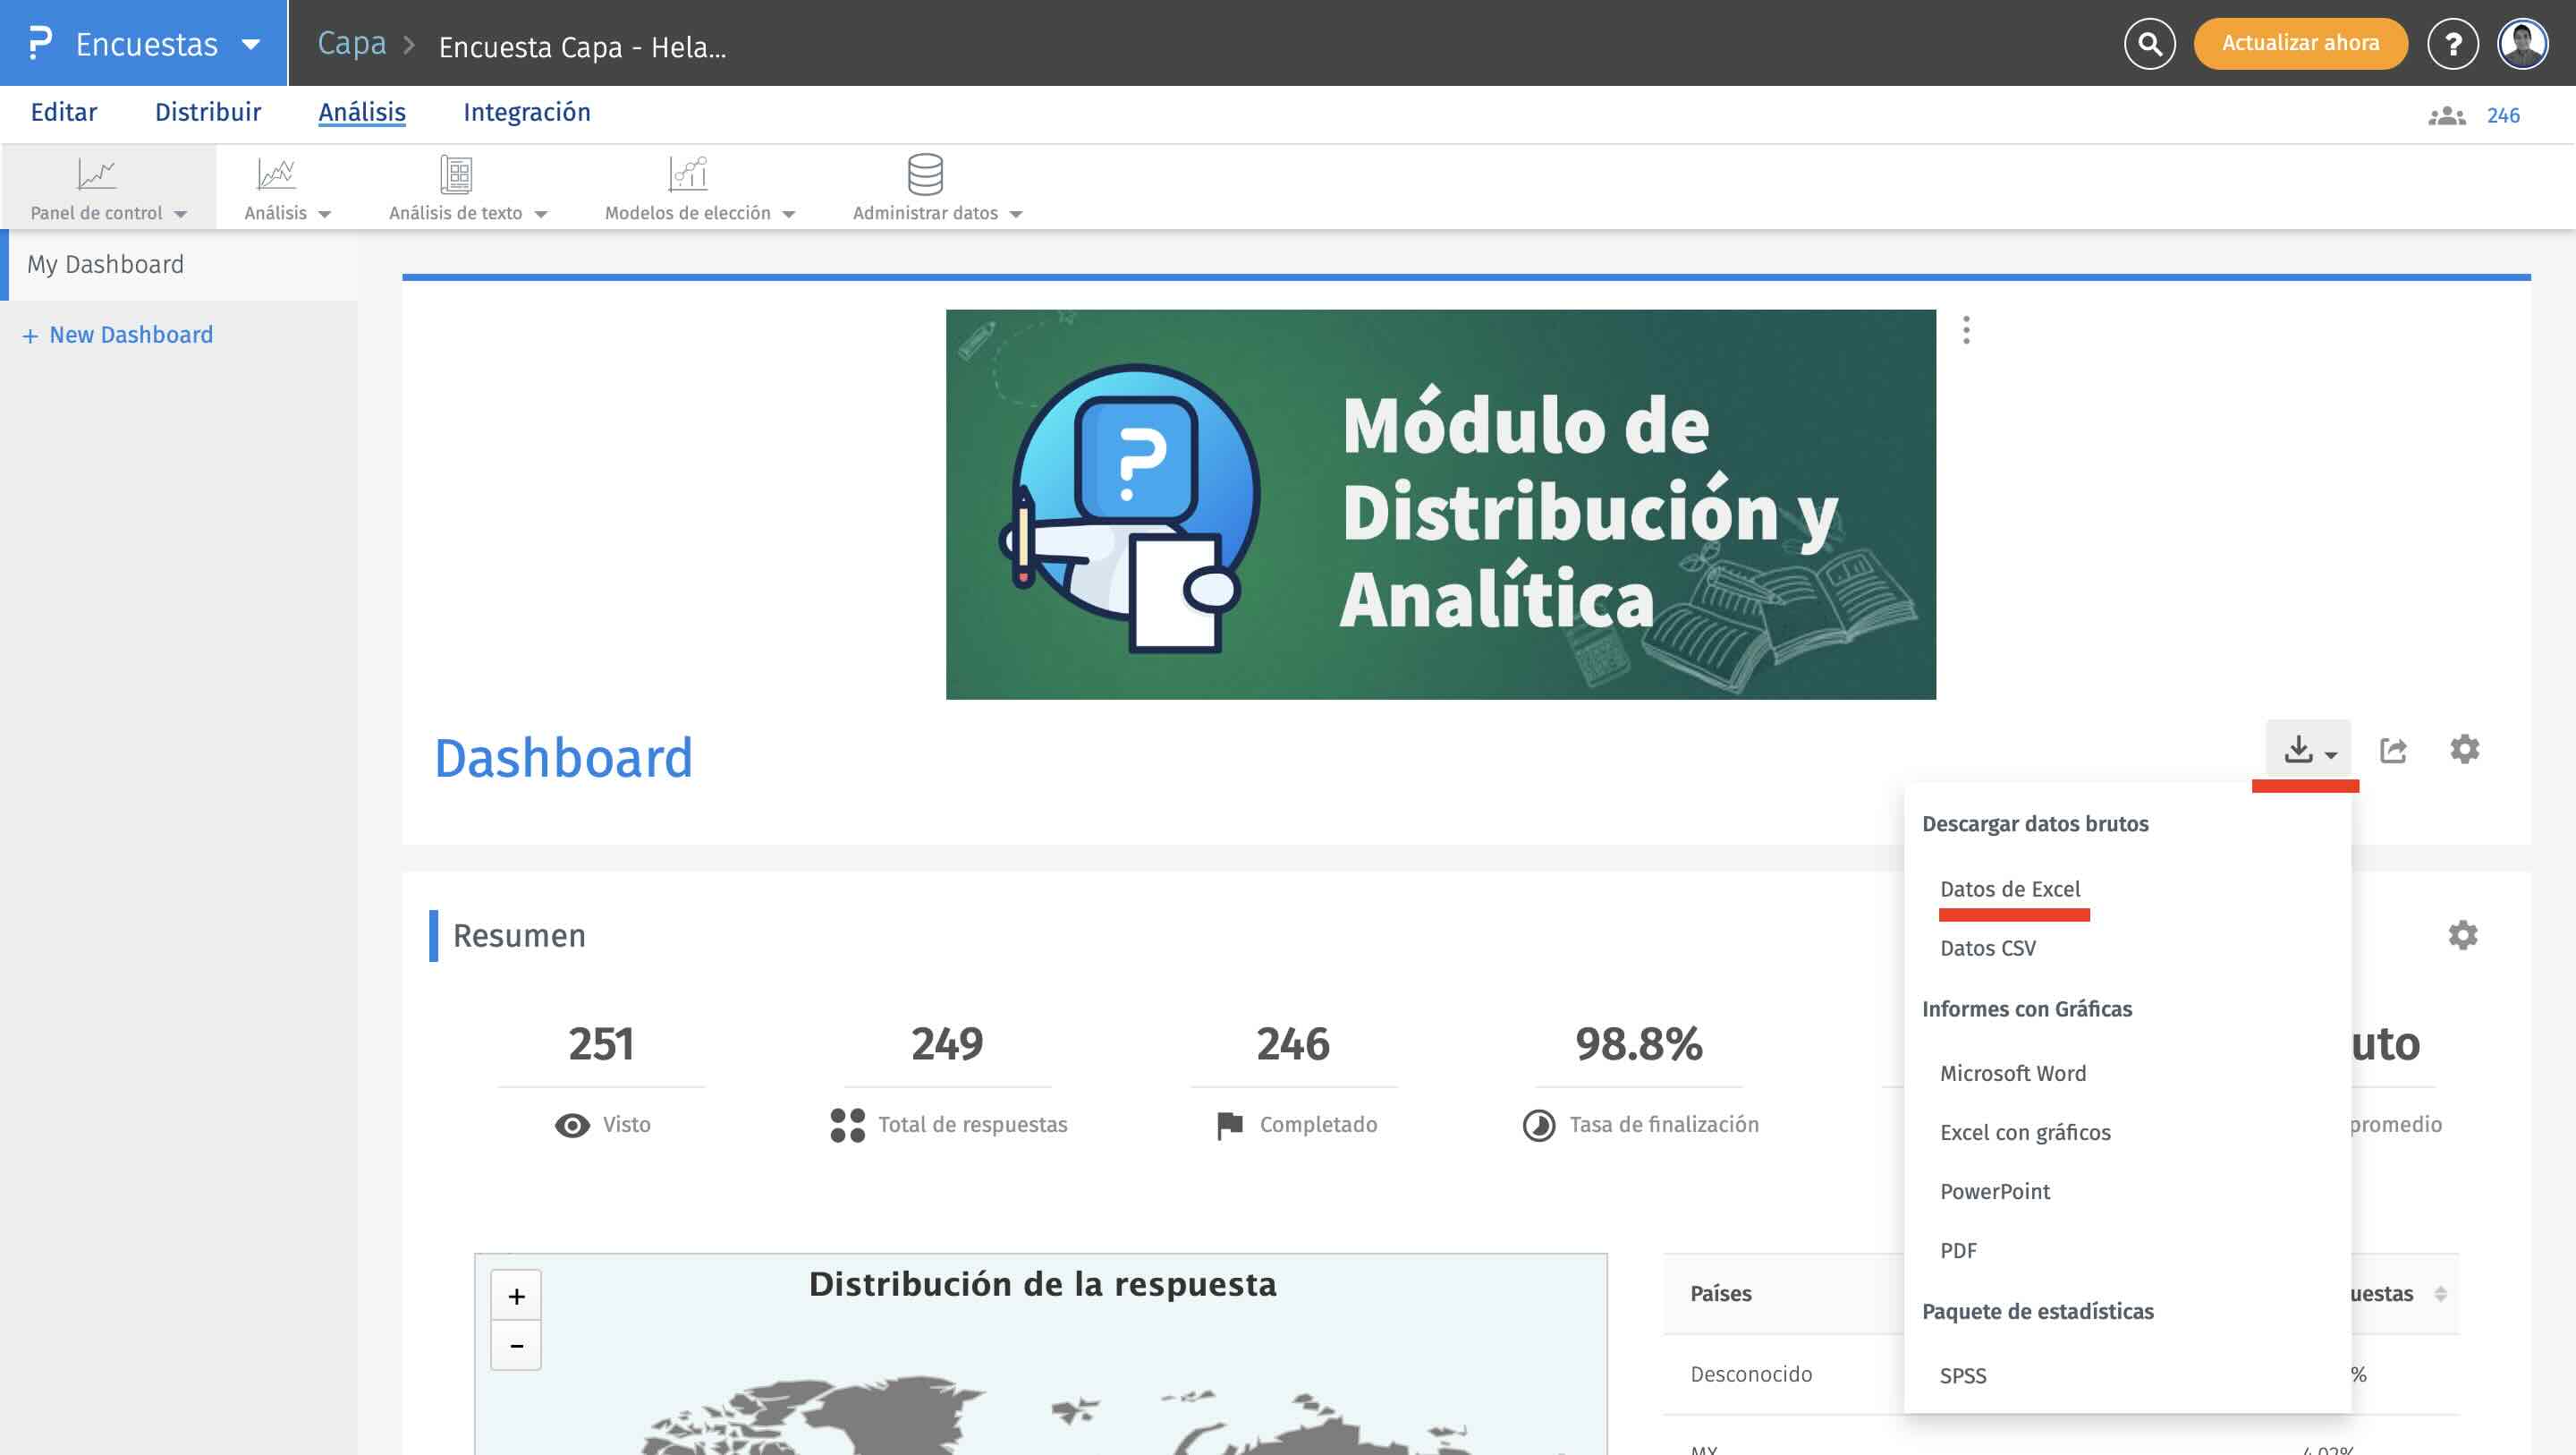The width and height of the screenshot is (2576, 1455).
Task: Open Resumen section settings gear
Action: pyautogui.click(x=2462, y=934)
